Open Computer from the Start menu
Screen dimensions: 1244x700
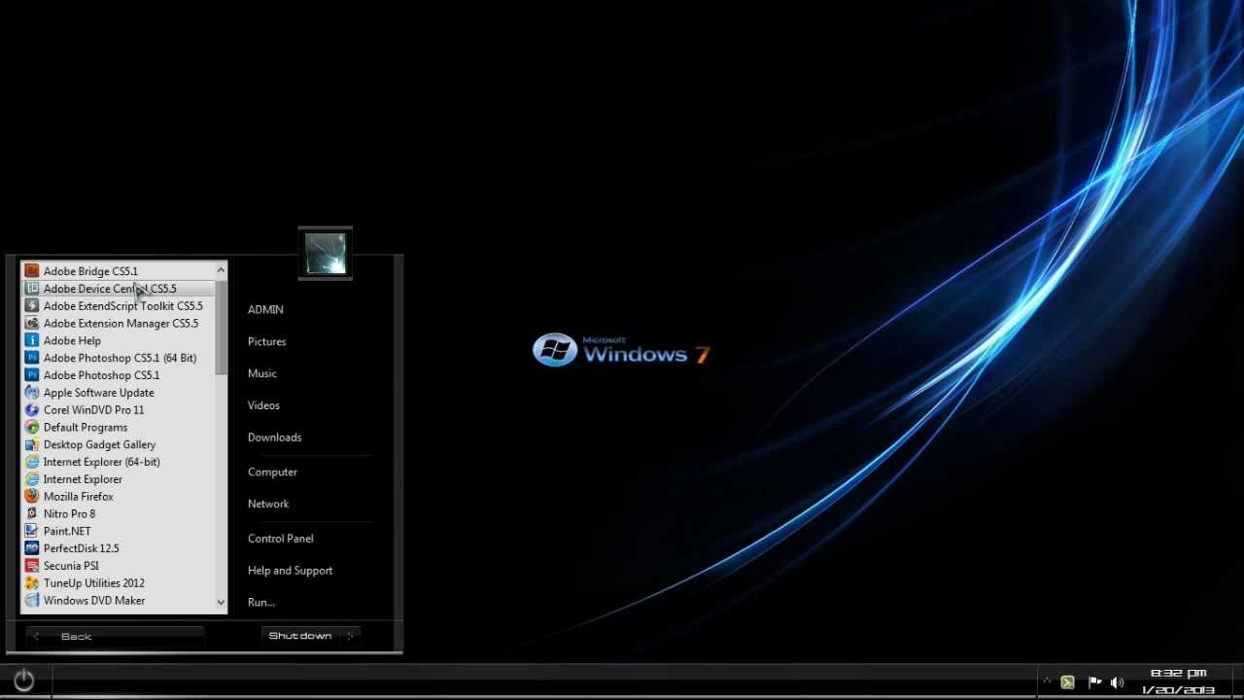(x=272, y=472)
